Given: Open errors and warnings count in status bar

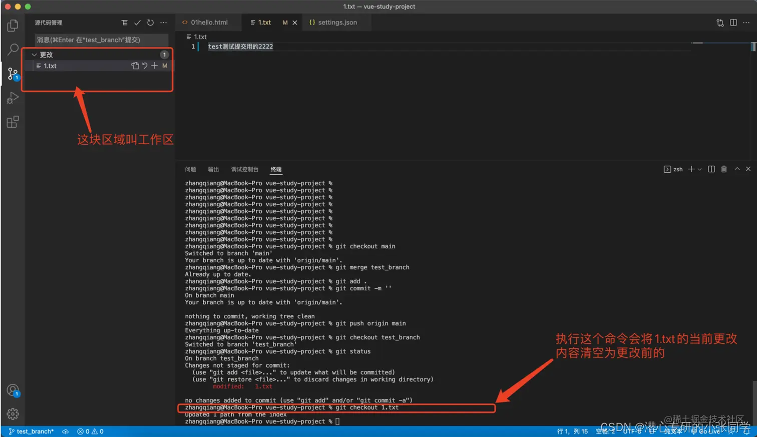Looking at the screenshot, I should (90, 431).
